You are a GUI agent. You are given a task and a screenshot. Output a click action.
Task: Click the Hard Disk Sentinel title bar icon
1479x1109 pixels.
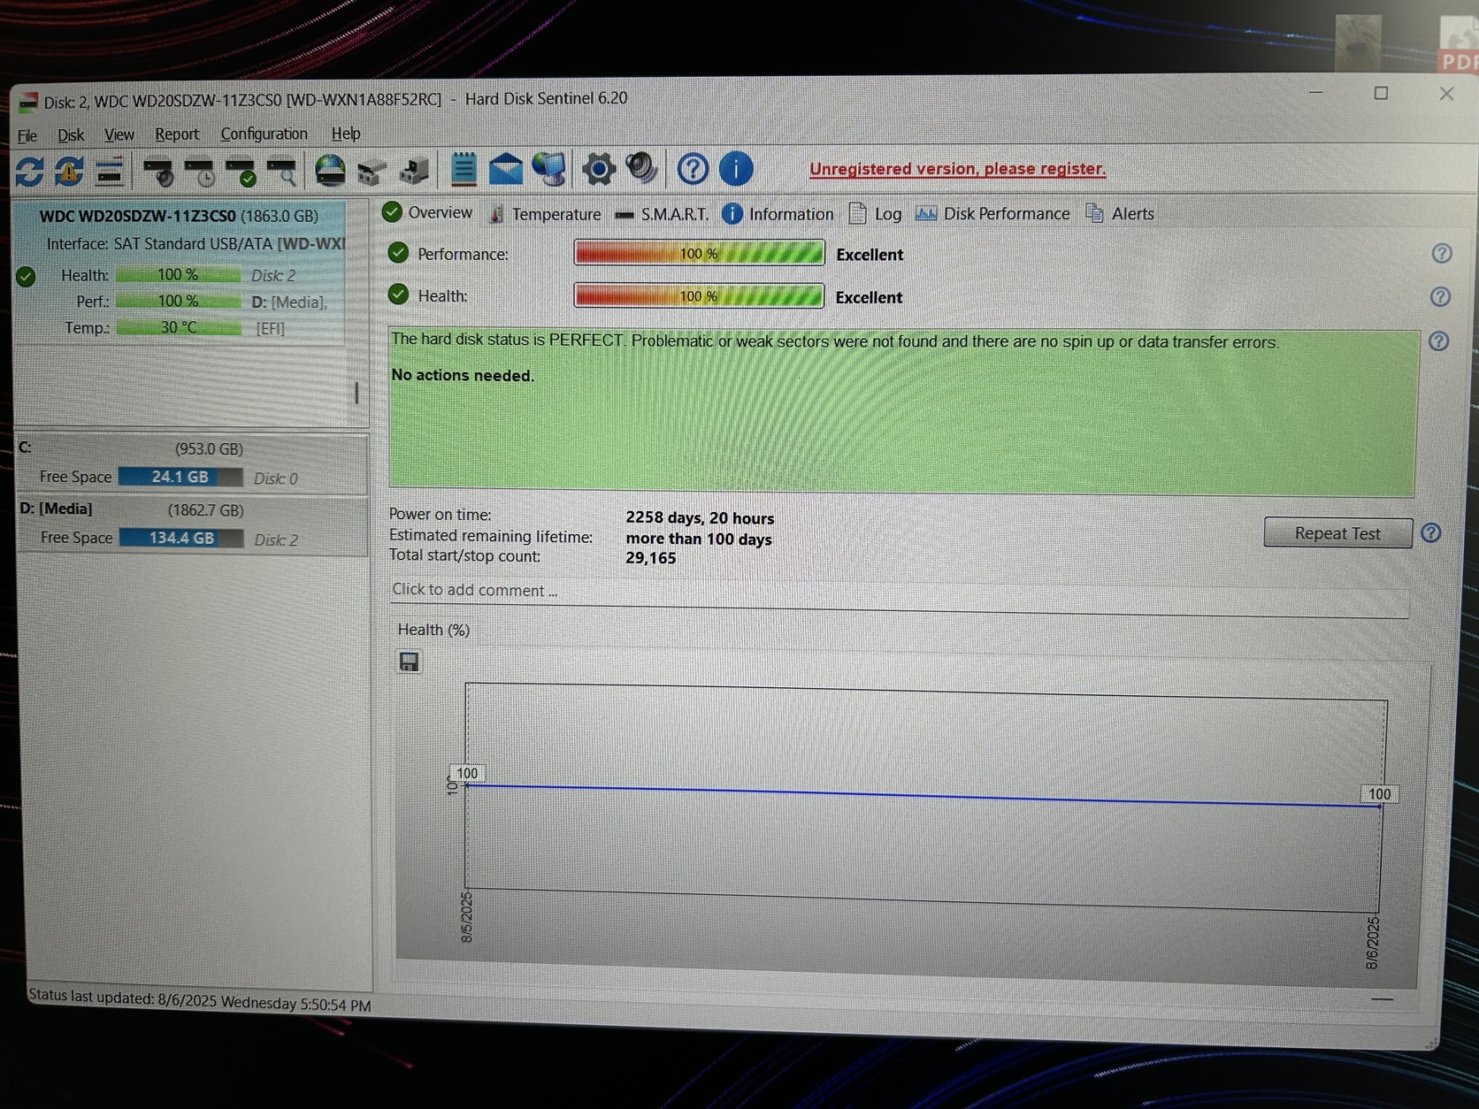point(28,103)
